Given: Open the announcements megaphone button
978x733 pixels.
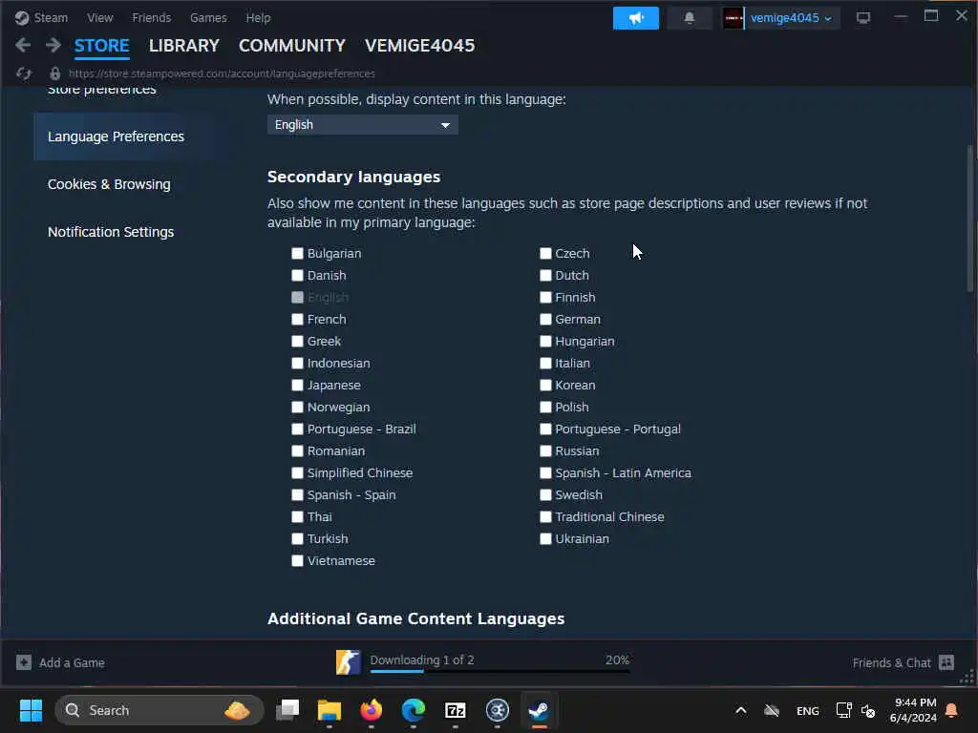Looking at the screenshot, I should point(635,18).
